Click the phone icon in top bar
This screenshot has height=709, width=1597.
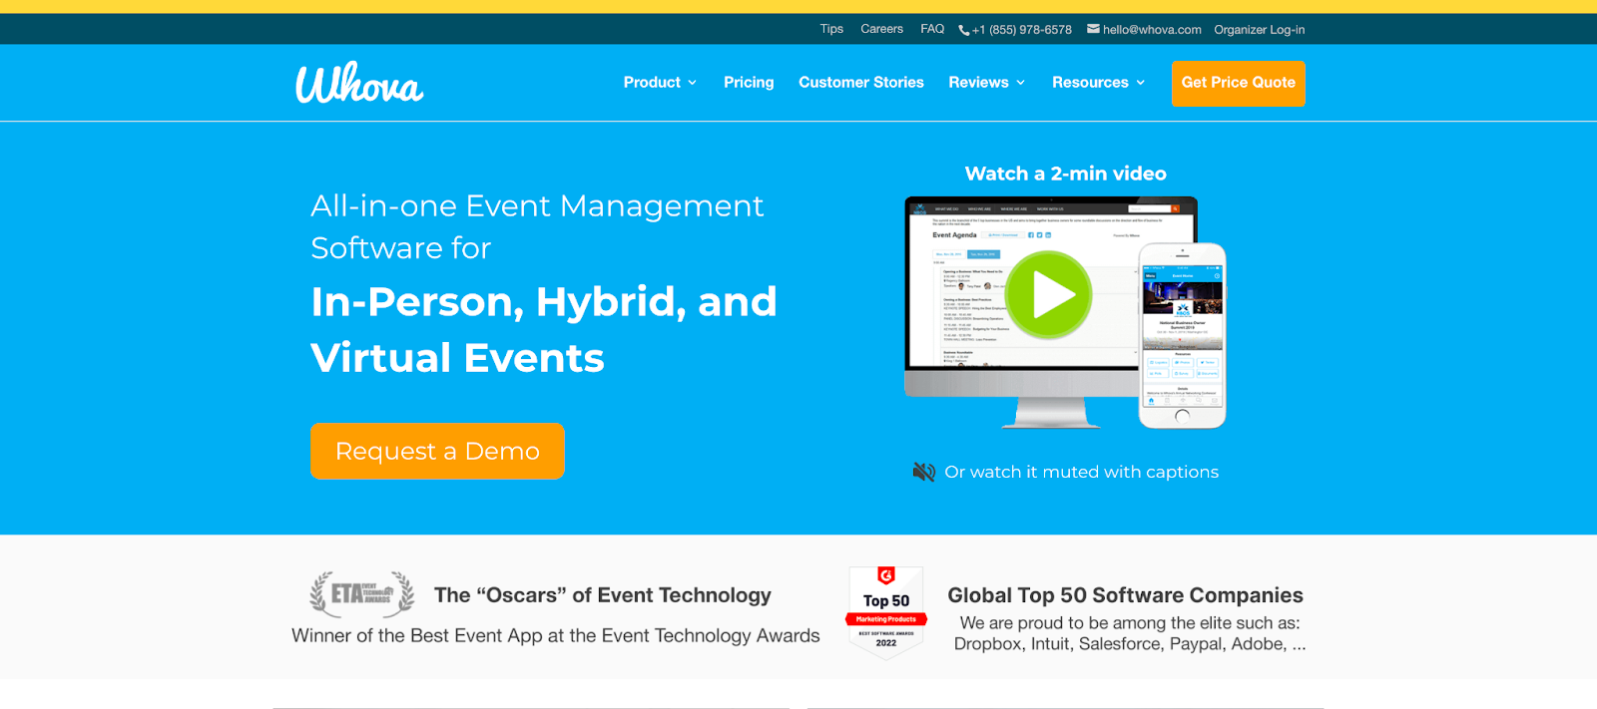click(x=963, y=30)
